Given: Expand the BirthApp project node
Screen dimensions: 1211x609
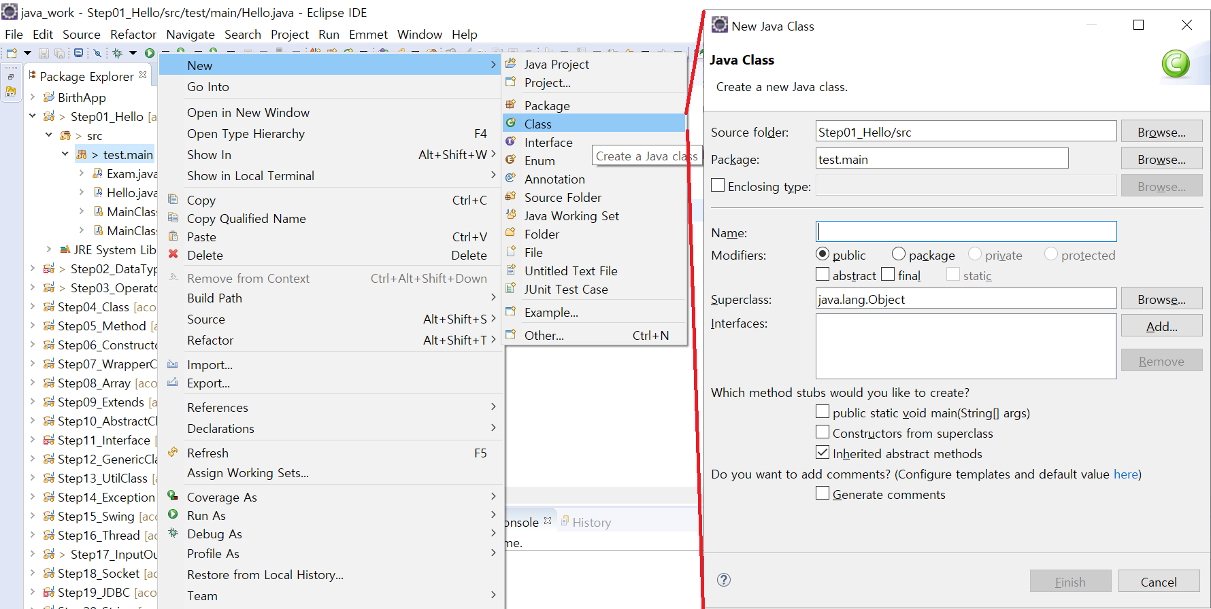Looking at the screenshot, I should point(32,97).
